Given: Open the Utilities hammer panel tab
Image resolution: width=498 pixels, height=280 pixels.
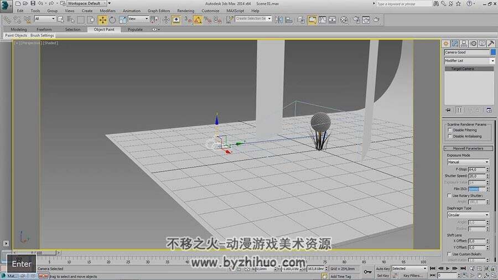Looking at the screenshot, I should pyautogui.click(x=491, y=44).
